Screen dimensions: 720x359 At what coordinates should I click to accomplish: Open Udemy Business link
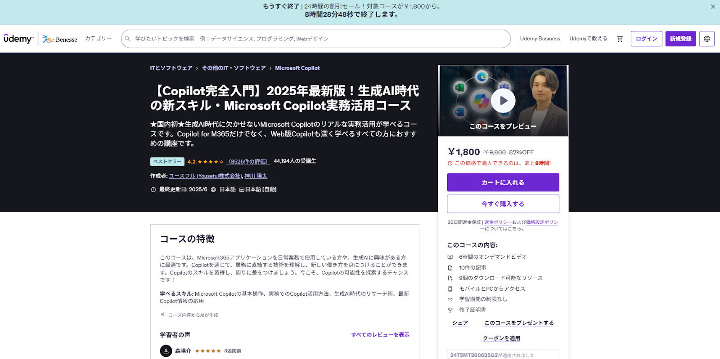pos(540,39)
